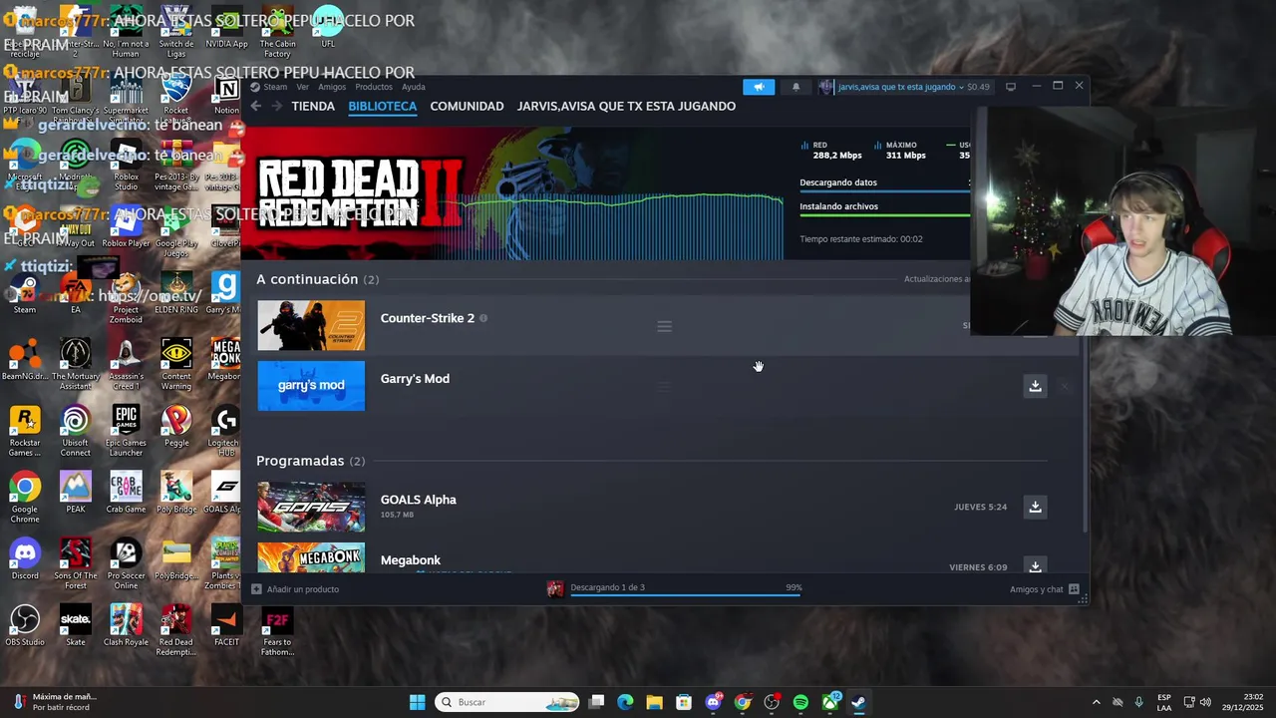Open the Productos menu
The height and width of the screenshot is (718, 1276).
point(374,87)
